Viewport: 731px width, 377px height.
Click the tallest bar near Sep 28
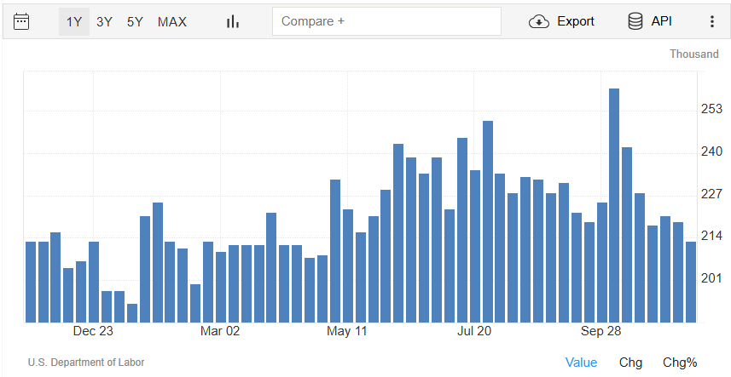click(x=614, y=205)
